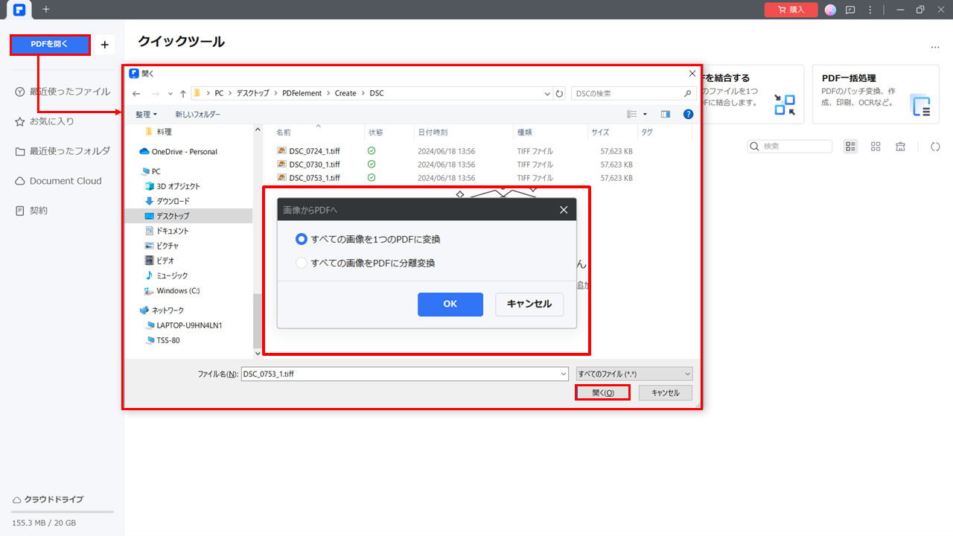Open a new tab with the plus icon
Image resolution: width=953 pixels, height=536 pixels.
click(46, 10)
